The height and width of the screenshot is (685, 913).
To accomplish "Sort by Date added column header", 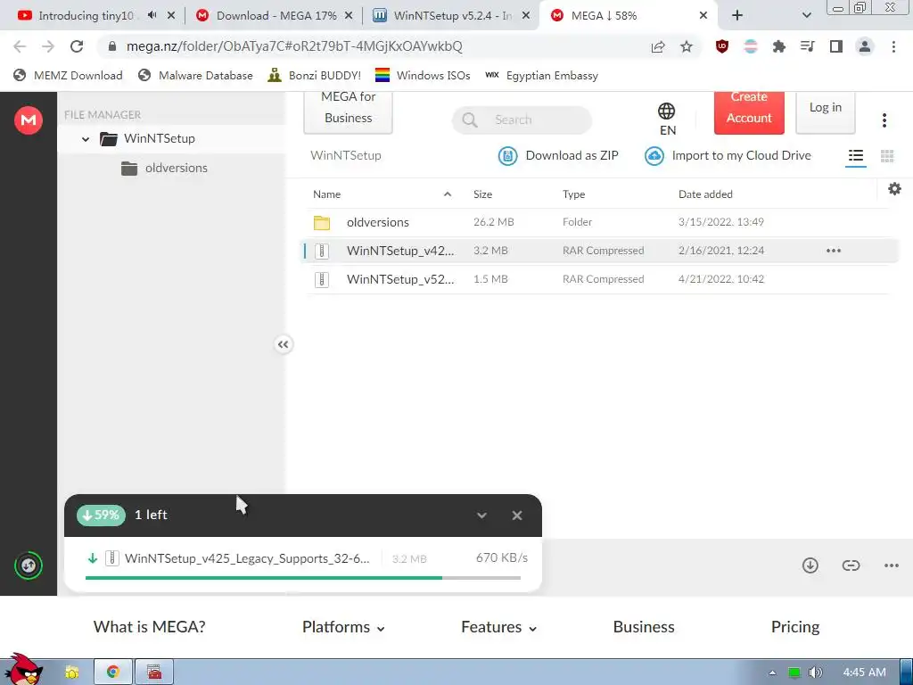I will [705, 194].
